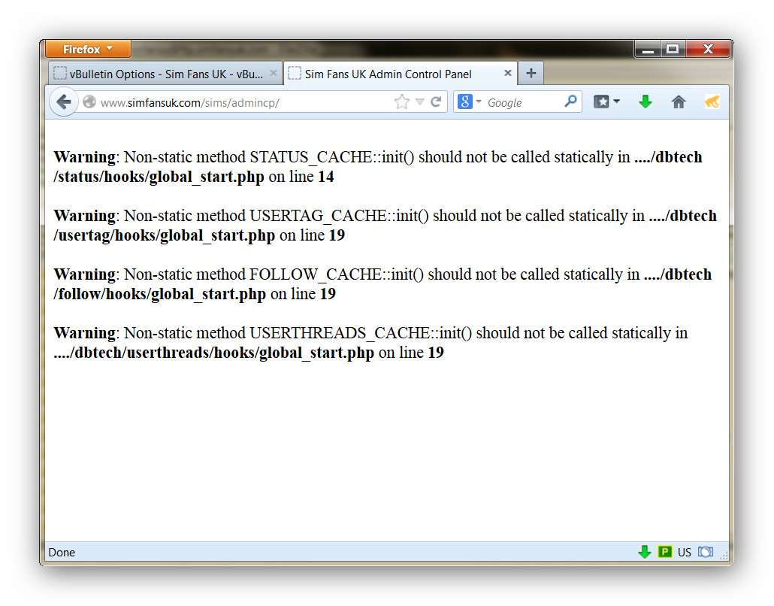This screenshot has height=606, width=774.
Task: Close the vBulletin Options tab
Action: (273, 73)
